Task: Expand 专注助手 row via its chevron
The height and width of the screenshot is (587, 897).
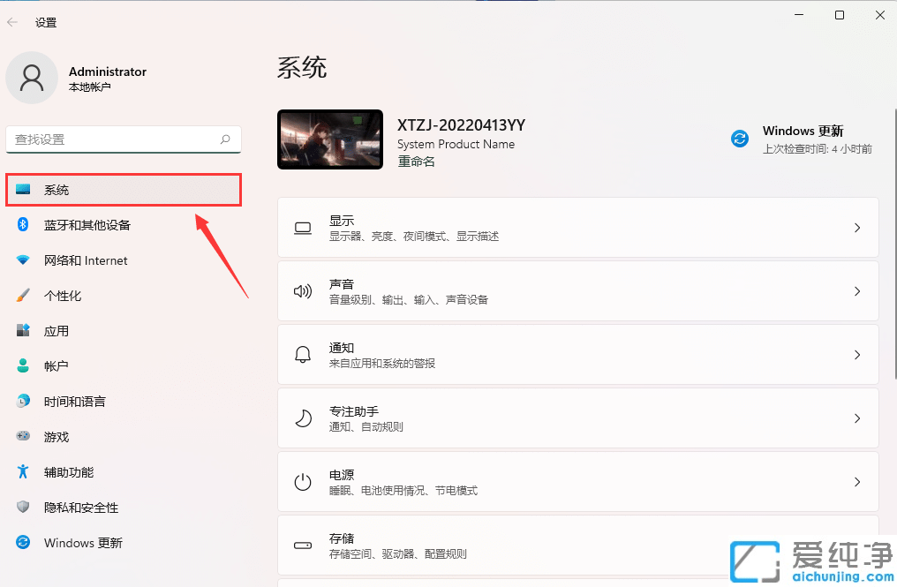Action: pyautogui.click(x=857, y=418)
